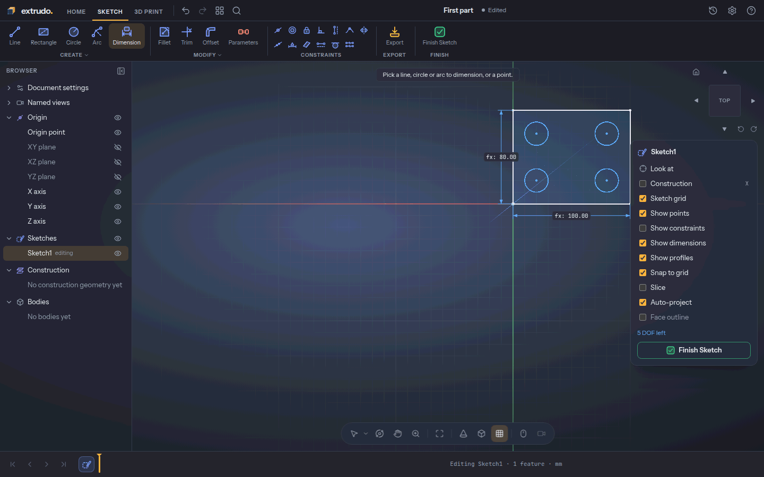
Task: Collapse the Bodies tree node
Action: click(x=9, y=302)
